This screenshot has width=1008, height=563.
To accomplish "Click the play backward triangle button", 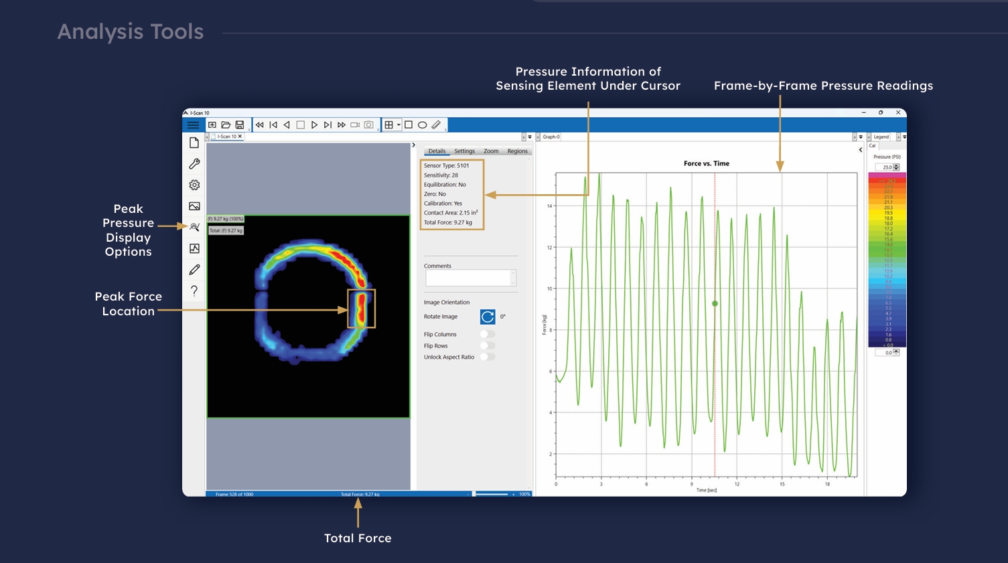I will pyautogui.click(x=287, y=125).
